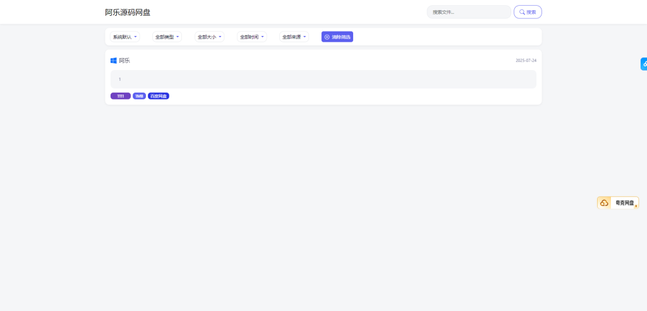This screenshot has width=647, height=311.
Task: Open the 全部大小 size filter
Action: click(209, 37)
